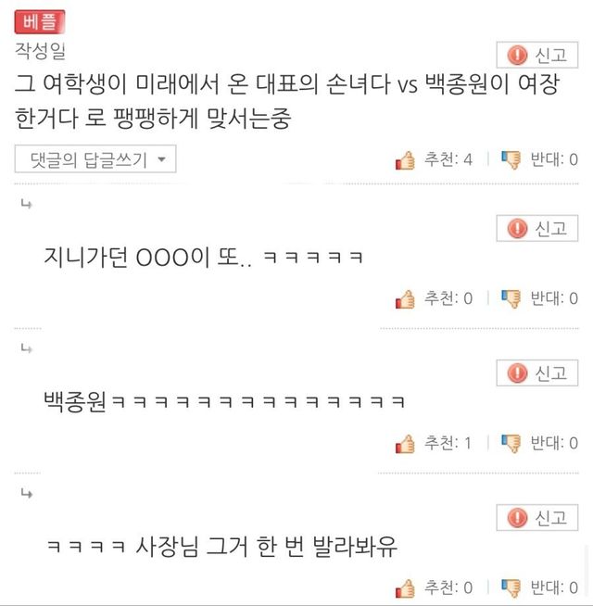Click thumbs-down on the 백종원ㅋㅋㅋ reply
Viewport: 593px width, 606px height.
tap(511, 444)
